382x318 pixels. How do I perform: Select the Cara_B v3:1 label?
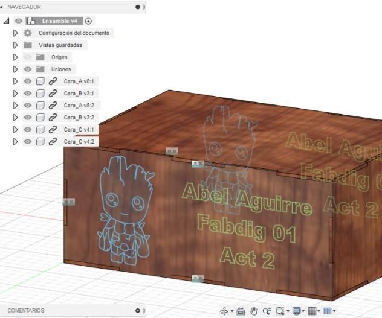click(x=79, y=93)
